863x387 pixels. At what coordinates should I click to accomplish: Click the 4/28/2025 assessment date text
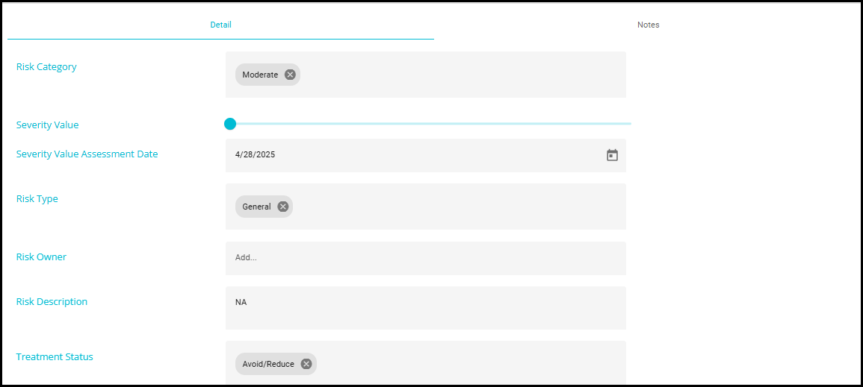point(256,155)
